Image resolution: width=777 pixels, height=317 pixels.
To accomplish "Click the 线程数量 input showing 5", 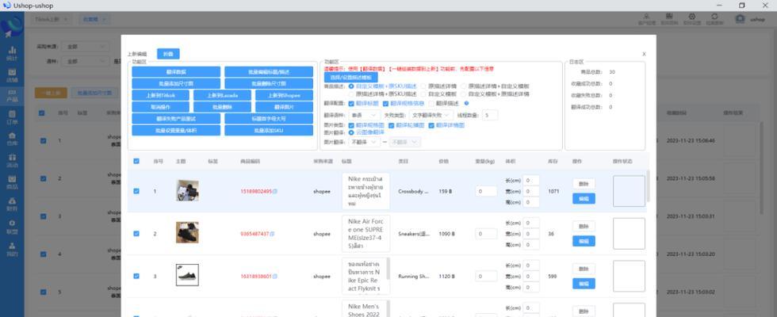I will (490, 115).
